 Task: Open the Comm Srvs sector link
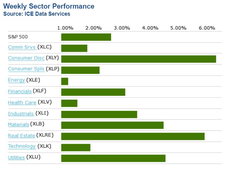(x=22, y=47)
